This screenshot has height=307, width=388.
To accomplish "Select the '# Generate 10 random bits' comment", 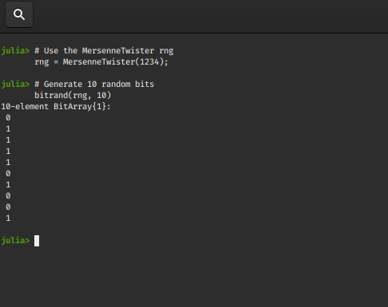I will point(94,84).
